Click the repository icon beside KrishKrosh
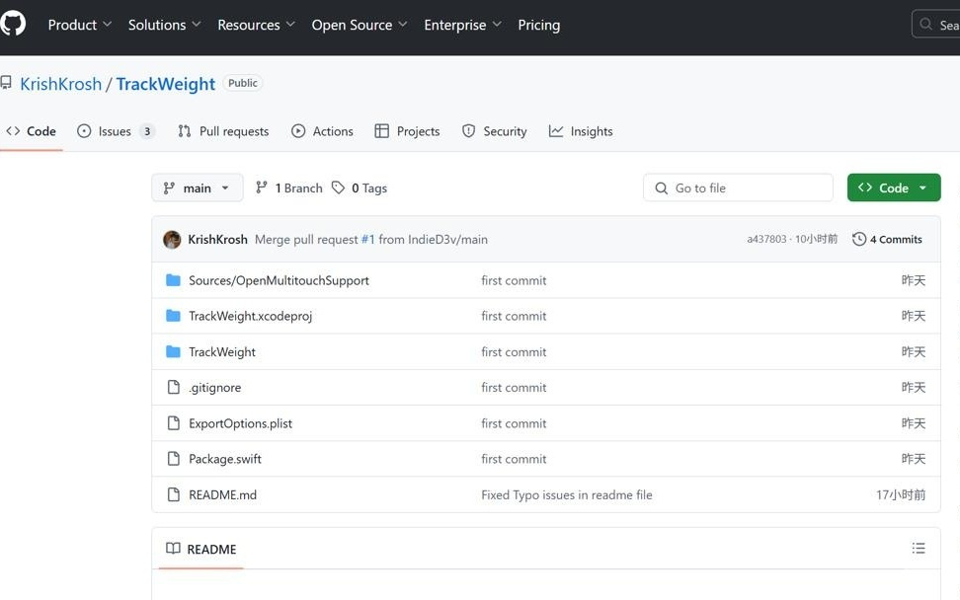960x600 pixels. (x=6, y=82)
